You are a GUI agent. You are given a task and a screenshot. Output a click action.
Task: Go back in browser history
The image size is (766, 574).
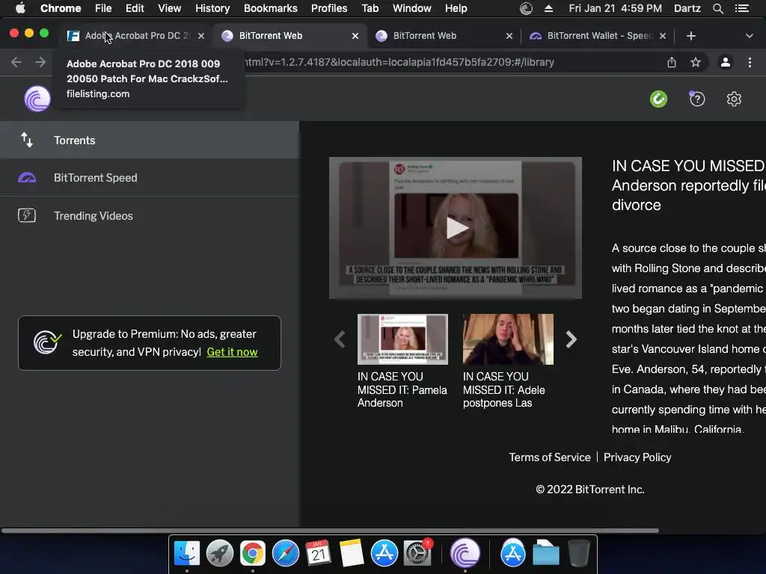16,62
